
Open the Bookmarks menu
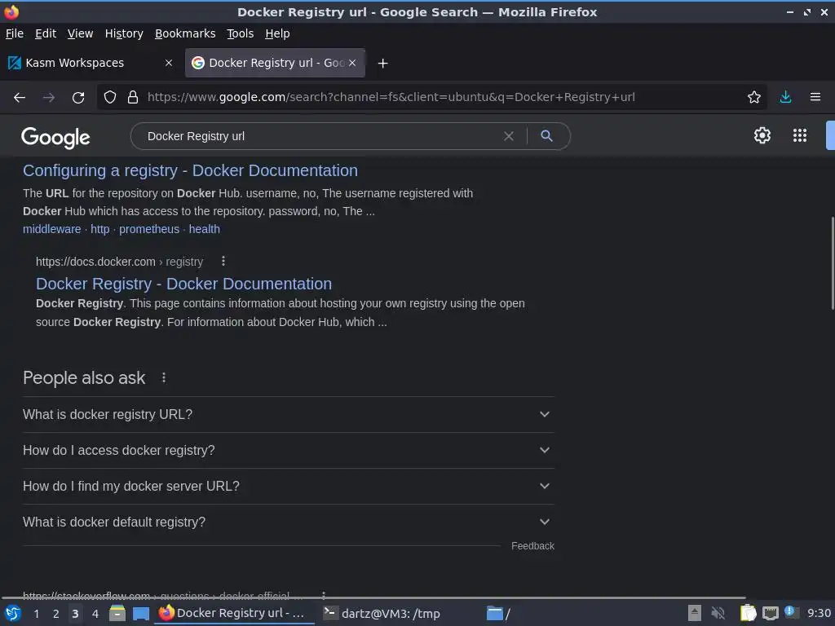point(185,33)
